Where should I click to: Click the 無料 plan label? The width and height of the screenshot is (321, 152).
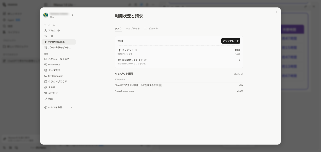pos(120,41)
